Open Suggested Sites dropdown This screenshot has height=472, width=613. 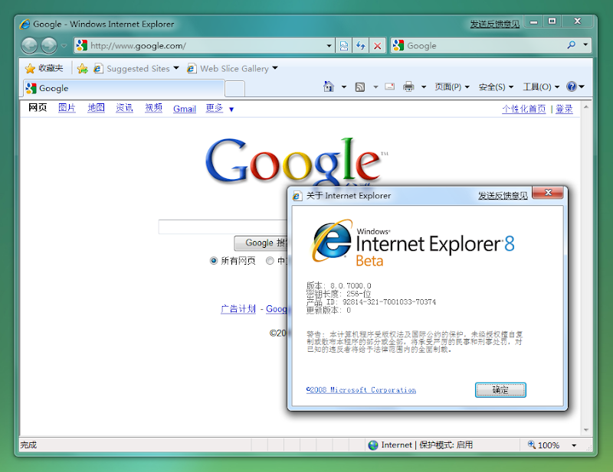pyautogui.click(x=136, y=69)
